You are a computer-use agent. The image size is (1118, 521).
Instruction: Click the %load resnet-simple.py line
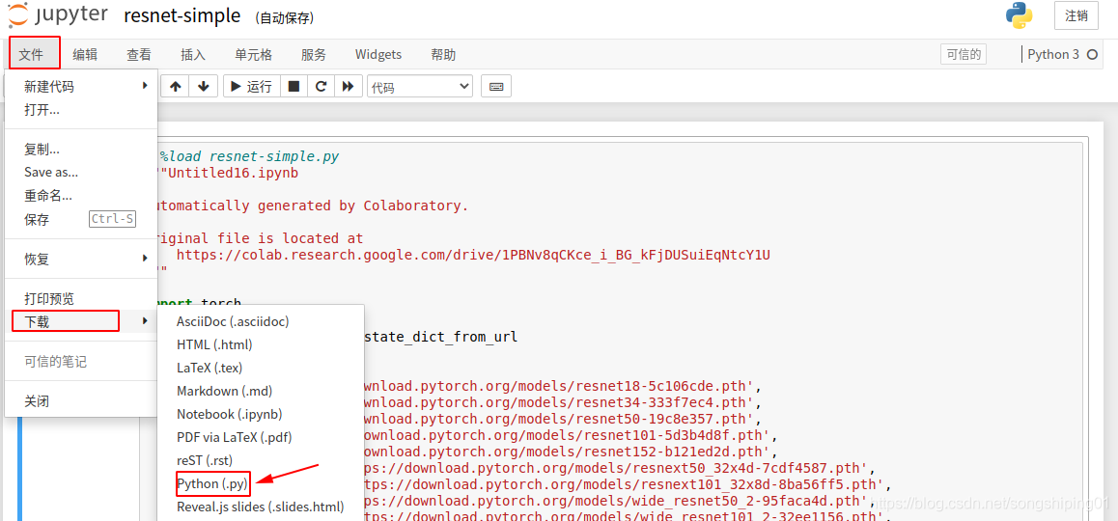point(249,156)
